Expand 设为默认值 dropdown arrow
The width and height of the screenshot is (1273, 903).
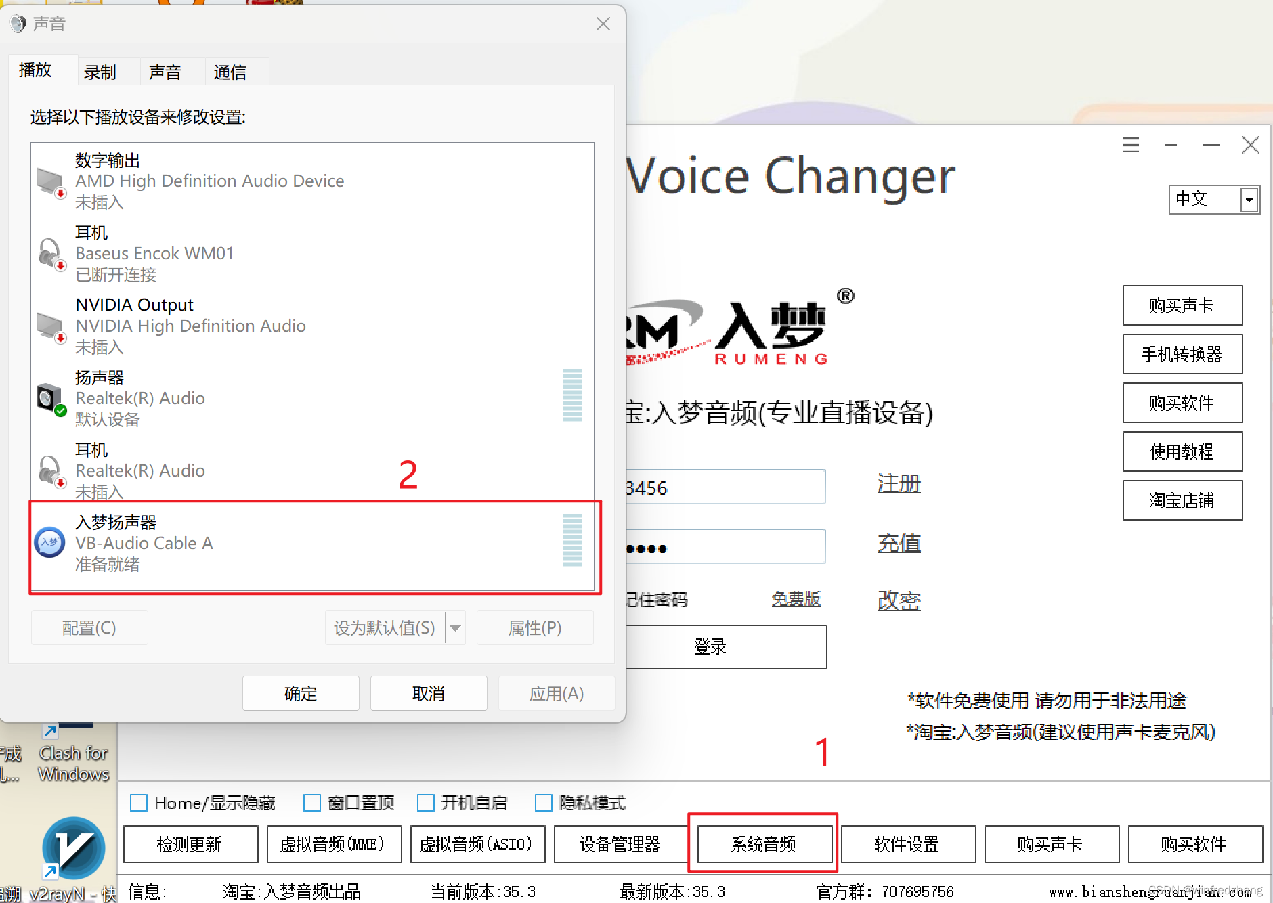pos(456,628)
